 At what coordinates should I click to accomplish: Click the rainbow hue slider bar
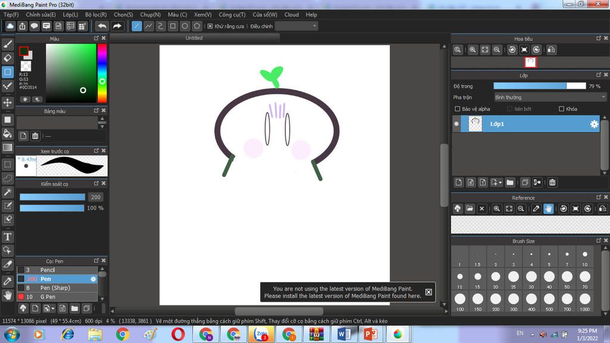(102, 73)
